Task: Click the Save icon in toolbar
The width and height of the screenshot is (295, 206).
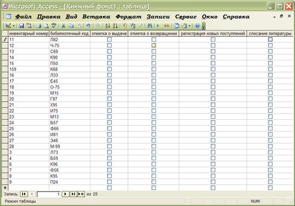Action: pos(22,25)
